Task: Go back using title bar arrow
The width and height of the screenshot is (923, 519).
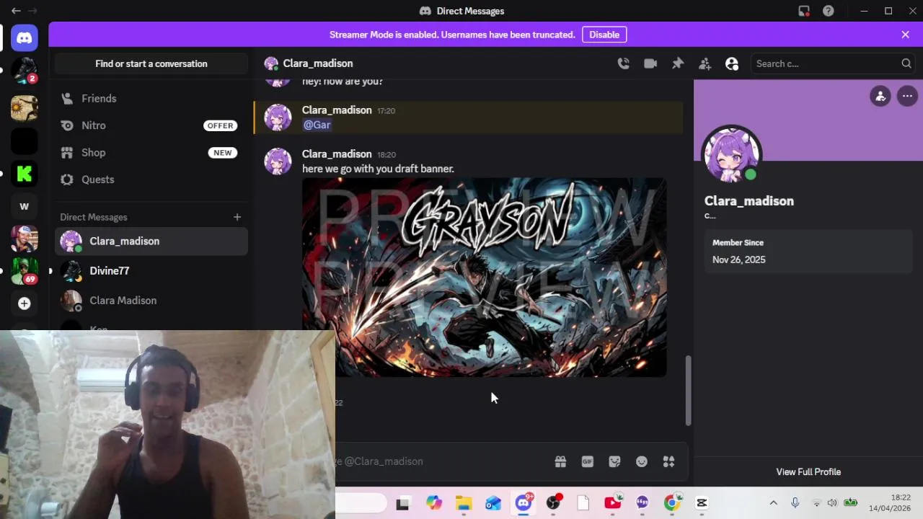Action: (16, 11)
